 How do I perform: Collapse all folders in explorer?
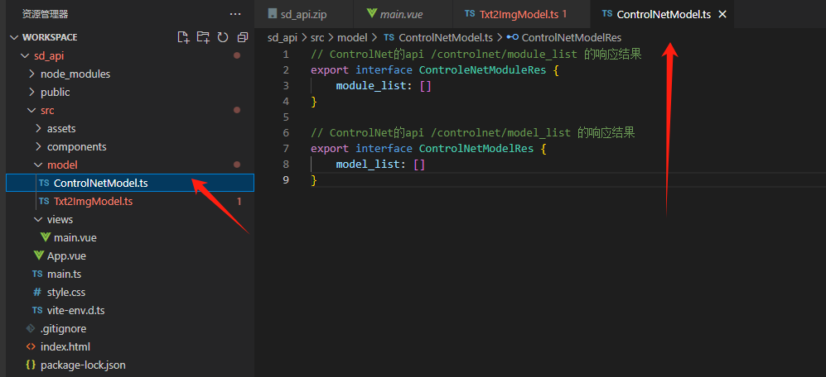[242, 37]
